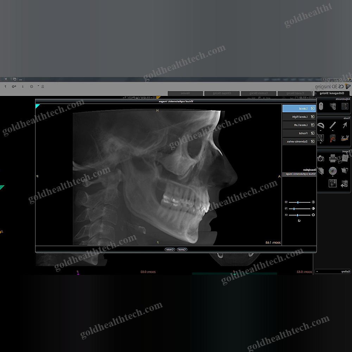
Task: Click the info 'i' icon in header
Action: (23, 87)
